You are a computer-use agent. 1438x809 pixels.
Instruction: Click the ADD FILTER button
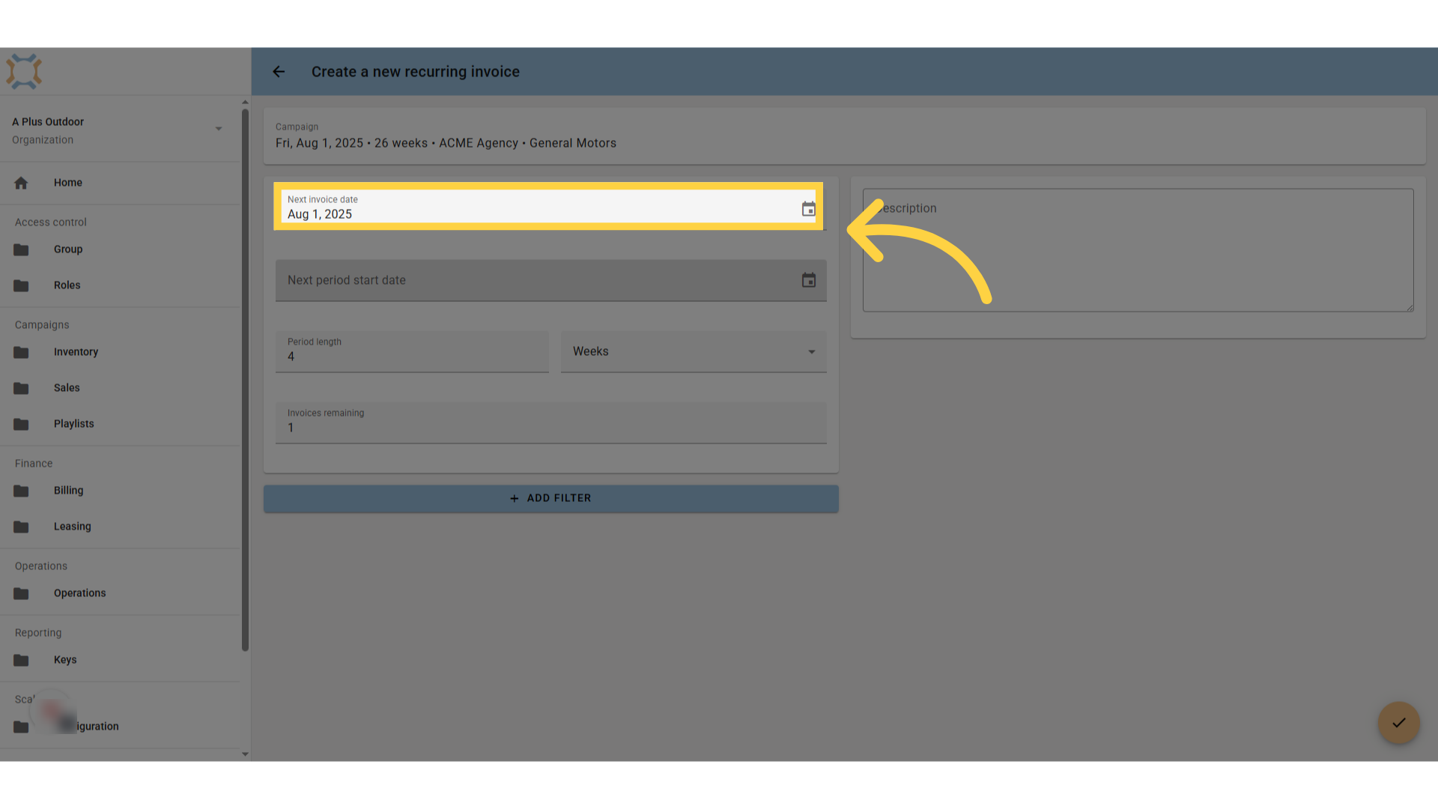tap(550, 498)
